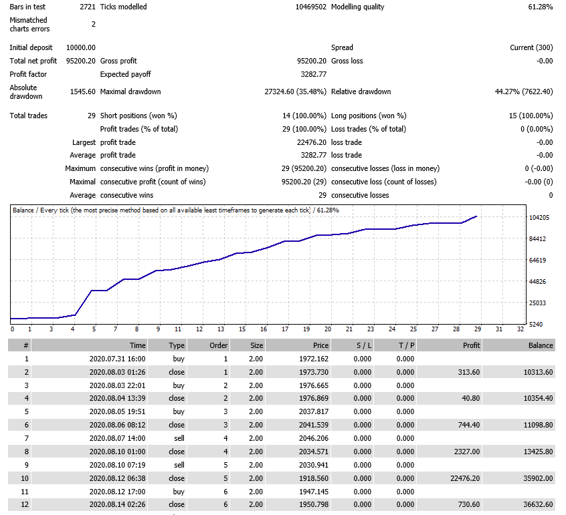Click the balance chart title text

(176, 210)
